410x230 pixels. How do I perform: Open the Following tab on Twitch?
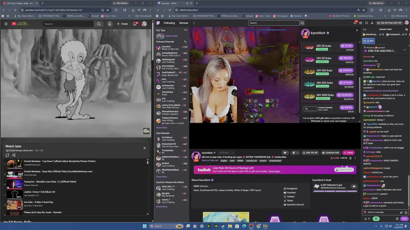coord(169,23)
